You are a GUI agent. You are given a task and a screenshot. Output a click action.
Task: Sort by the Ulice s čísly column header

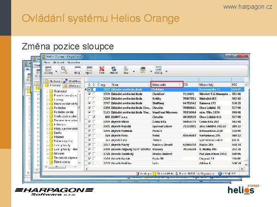215,85
